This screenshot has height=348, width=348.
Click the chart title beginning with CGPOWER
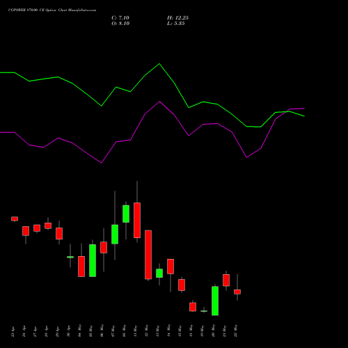pos(52,10)
